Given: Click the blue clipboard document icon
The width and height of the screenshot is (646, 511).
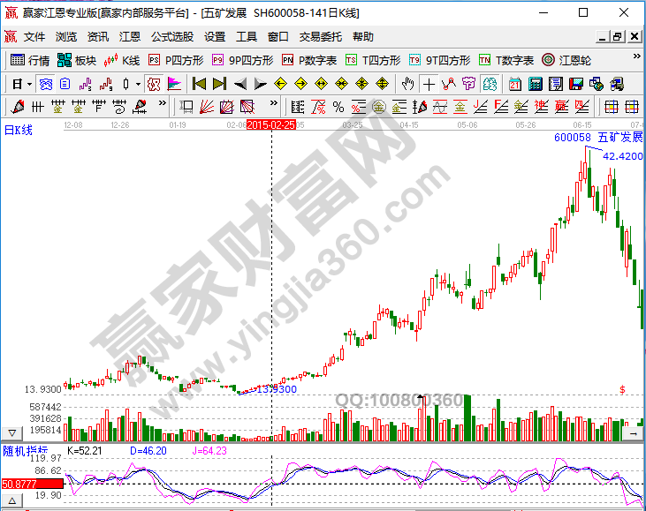Looking at the screenshot, I should pos(65,85).
